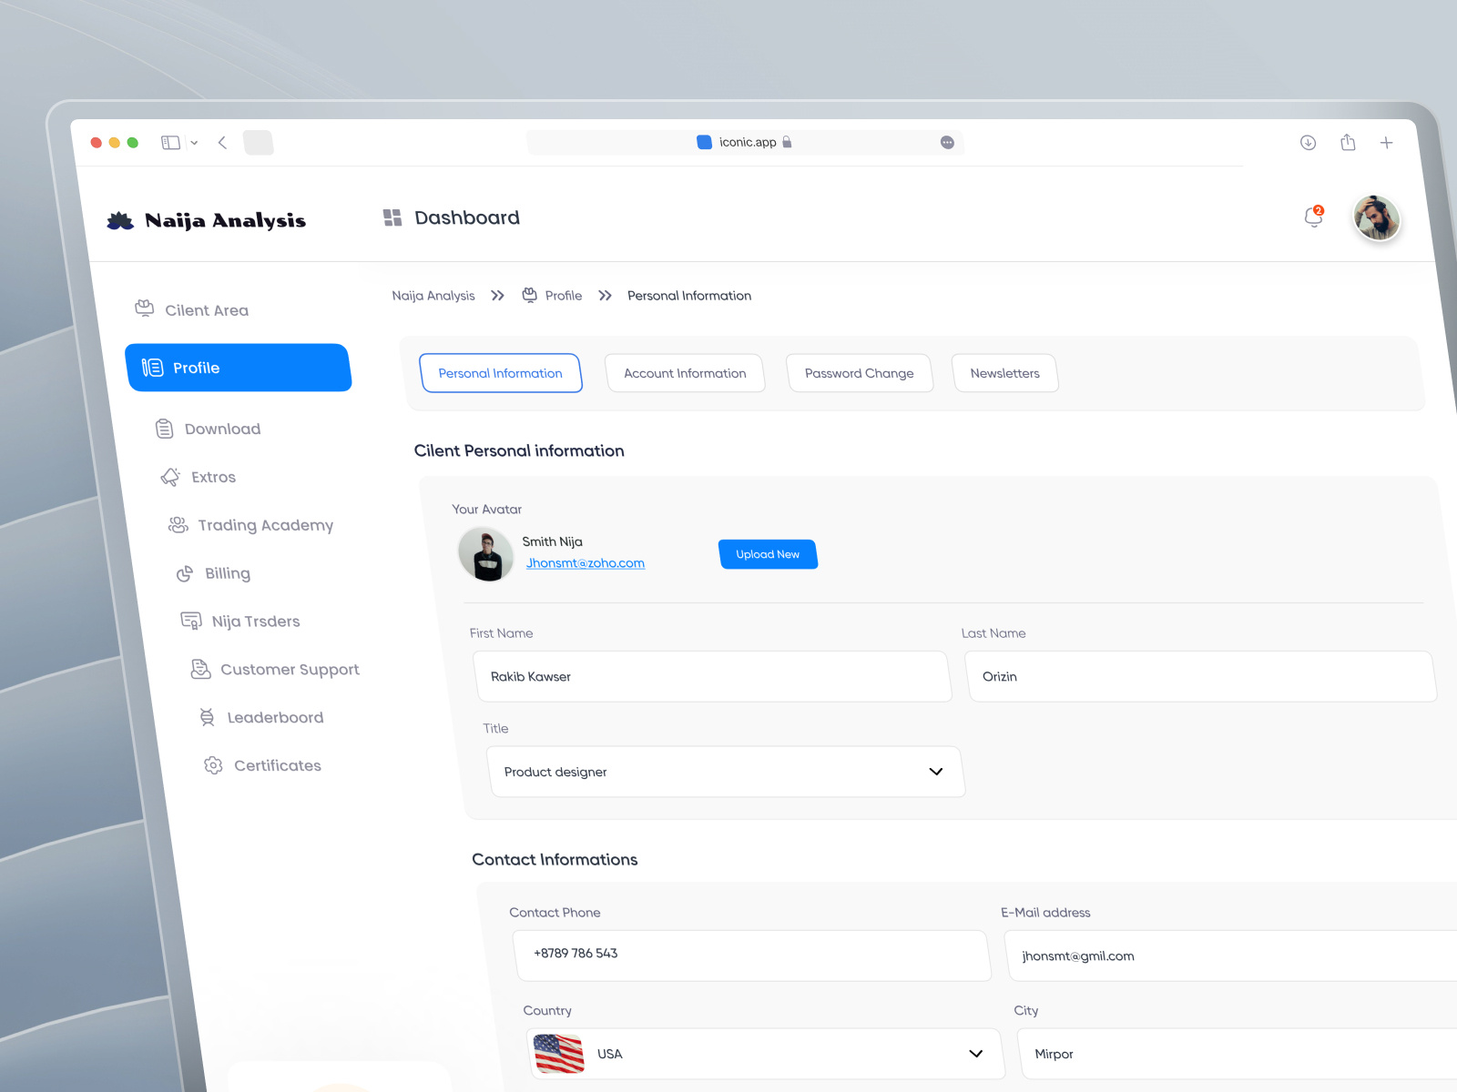Expand the browser tab overview chevron
Screen dimensions: 1457x1092
pyautogui.click(x=193, y=142)
